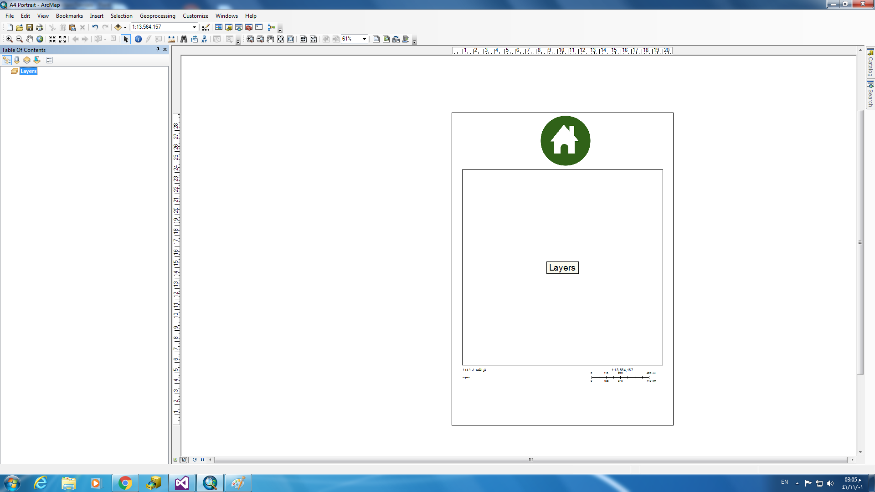Open the View menu
The image size is (875, 492).
click(x=43, y=16)
